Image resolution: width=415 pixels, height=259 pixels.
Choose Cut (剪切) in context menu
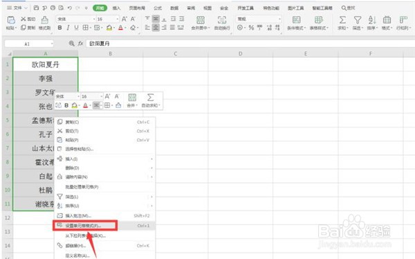104,131
